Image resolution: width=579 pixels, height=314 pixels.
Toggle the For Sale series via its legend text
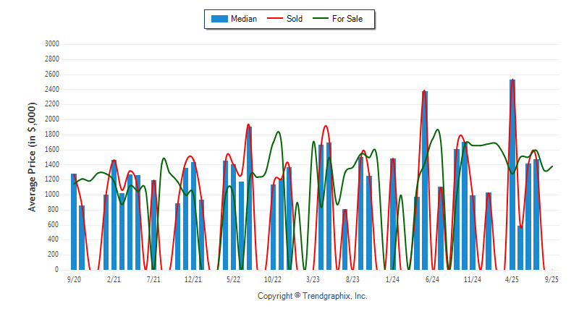tap(347, 19)
